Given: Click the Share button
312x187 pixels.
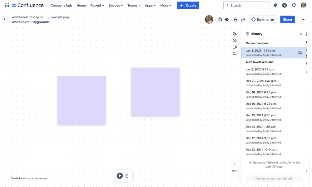Looking at the screenshot, I should coord(287,19).
